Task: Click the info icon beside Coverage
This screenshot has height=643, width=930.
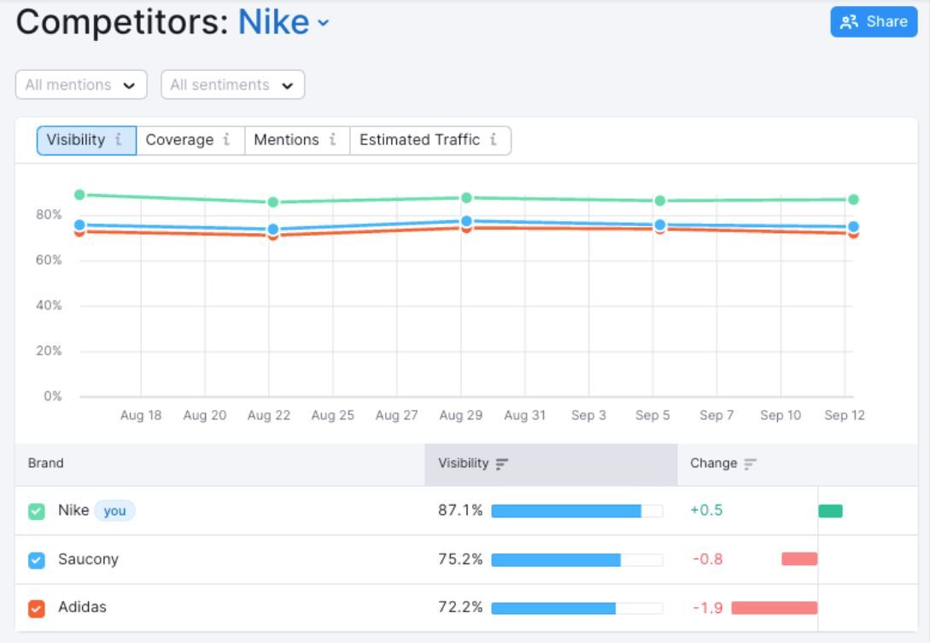Action: [x=226, y=140]
